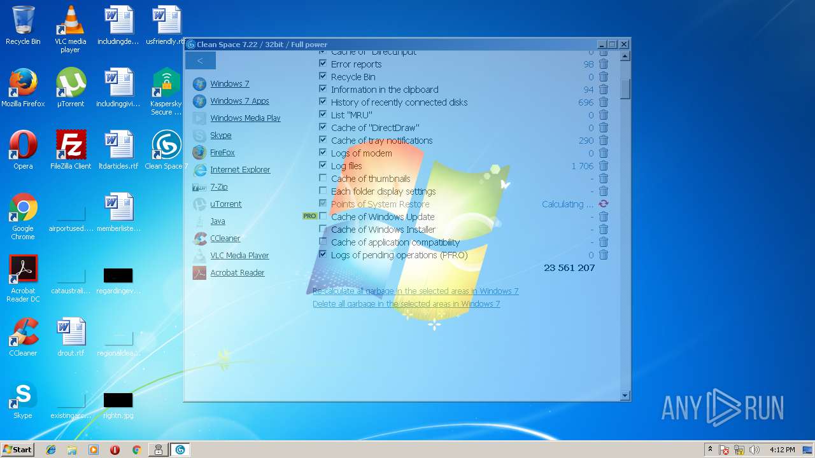Click trash icon for Cache of tray notifications
The image size is (815, 458).
click(x=604, y=141)
